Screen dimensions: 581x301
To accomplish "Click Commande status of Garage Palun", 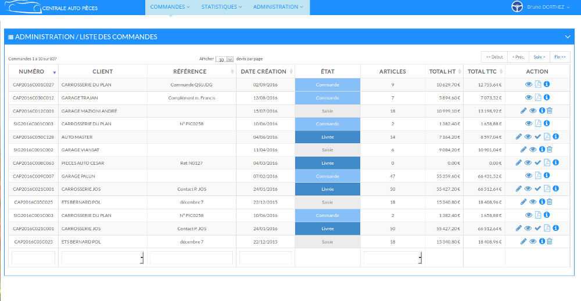I will point(328,176).
